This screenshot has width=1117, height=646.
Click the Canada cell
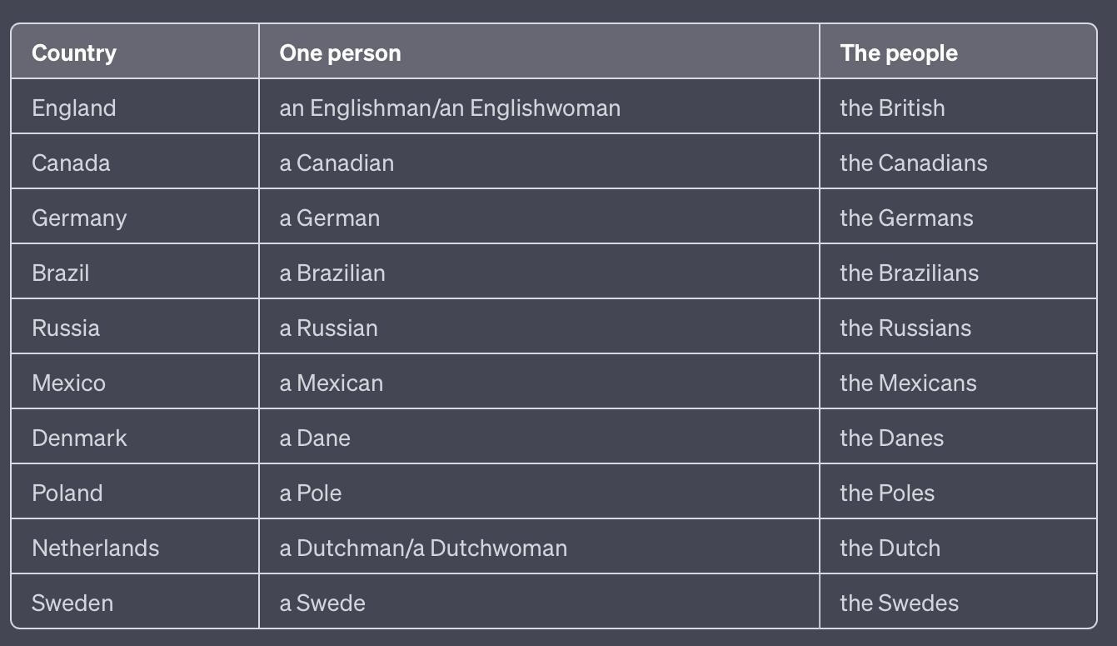click(x=135, y=162)
